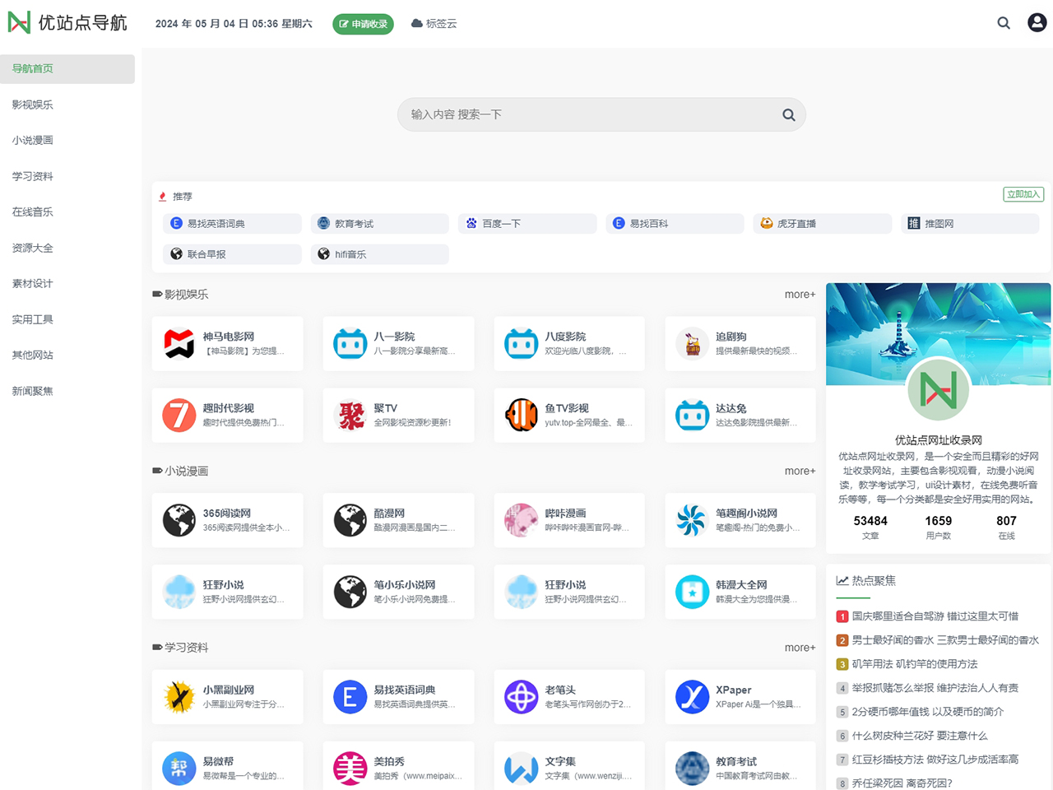Expand more+ for 影视娱乐 section
1053x790 pixels.
800,295
